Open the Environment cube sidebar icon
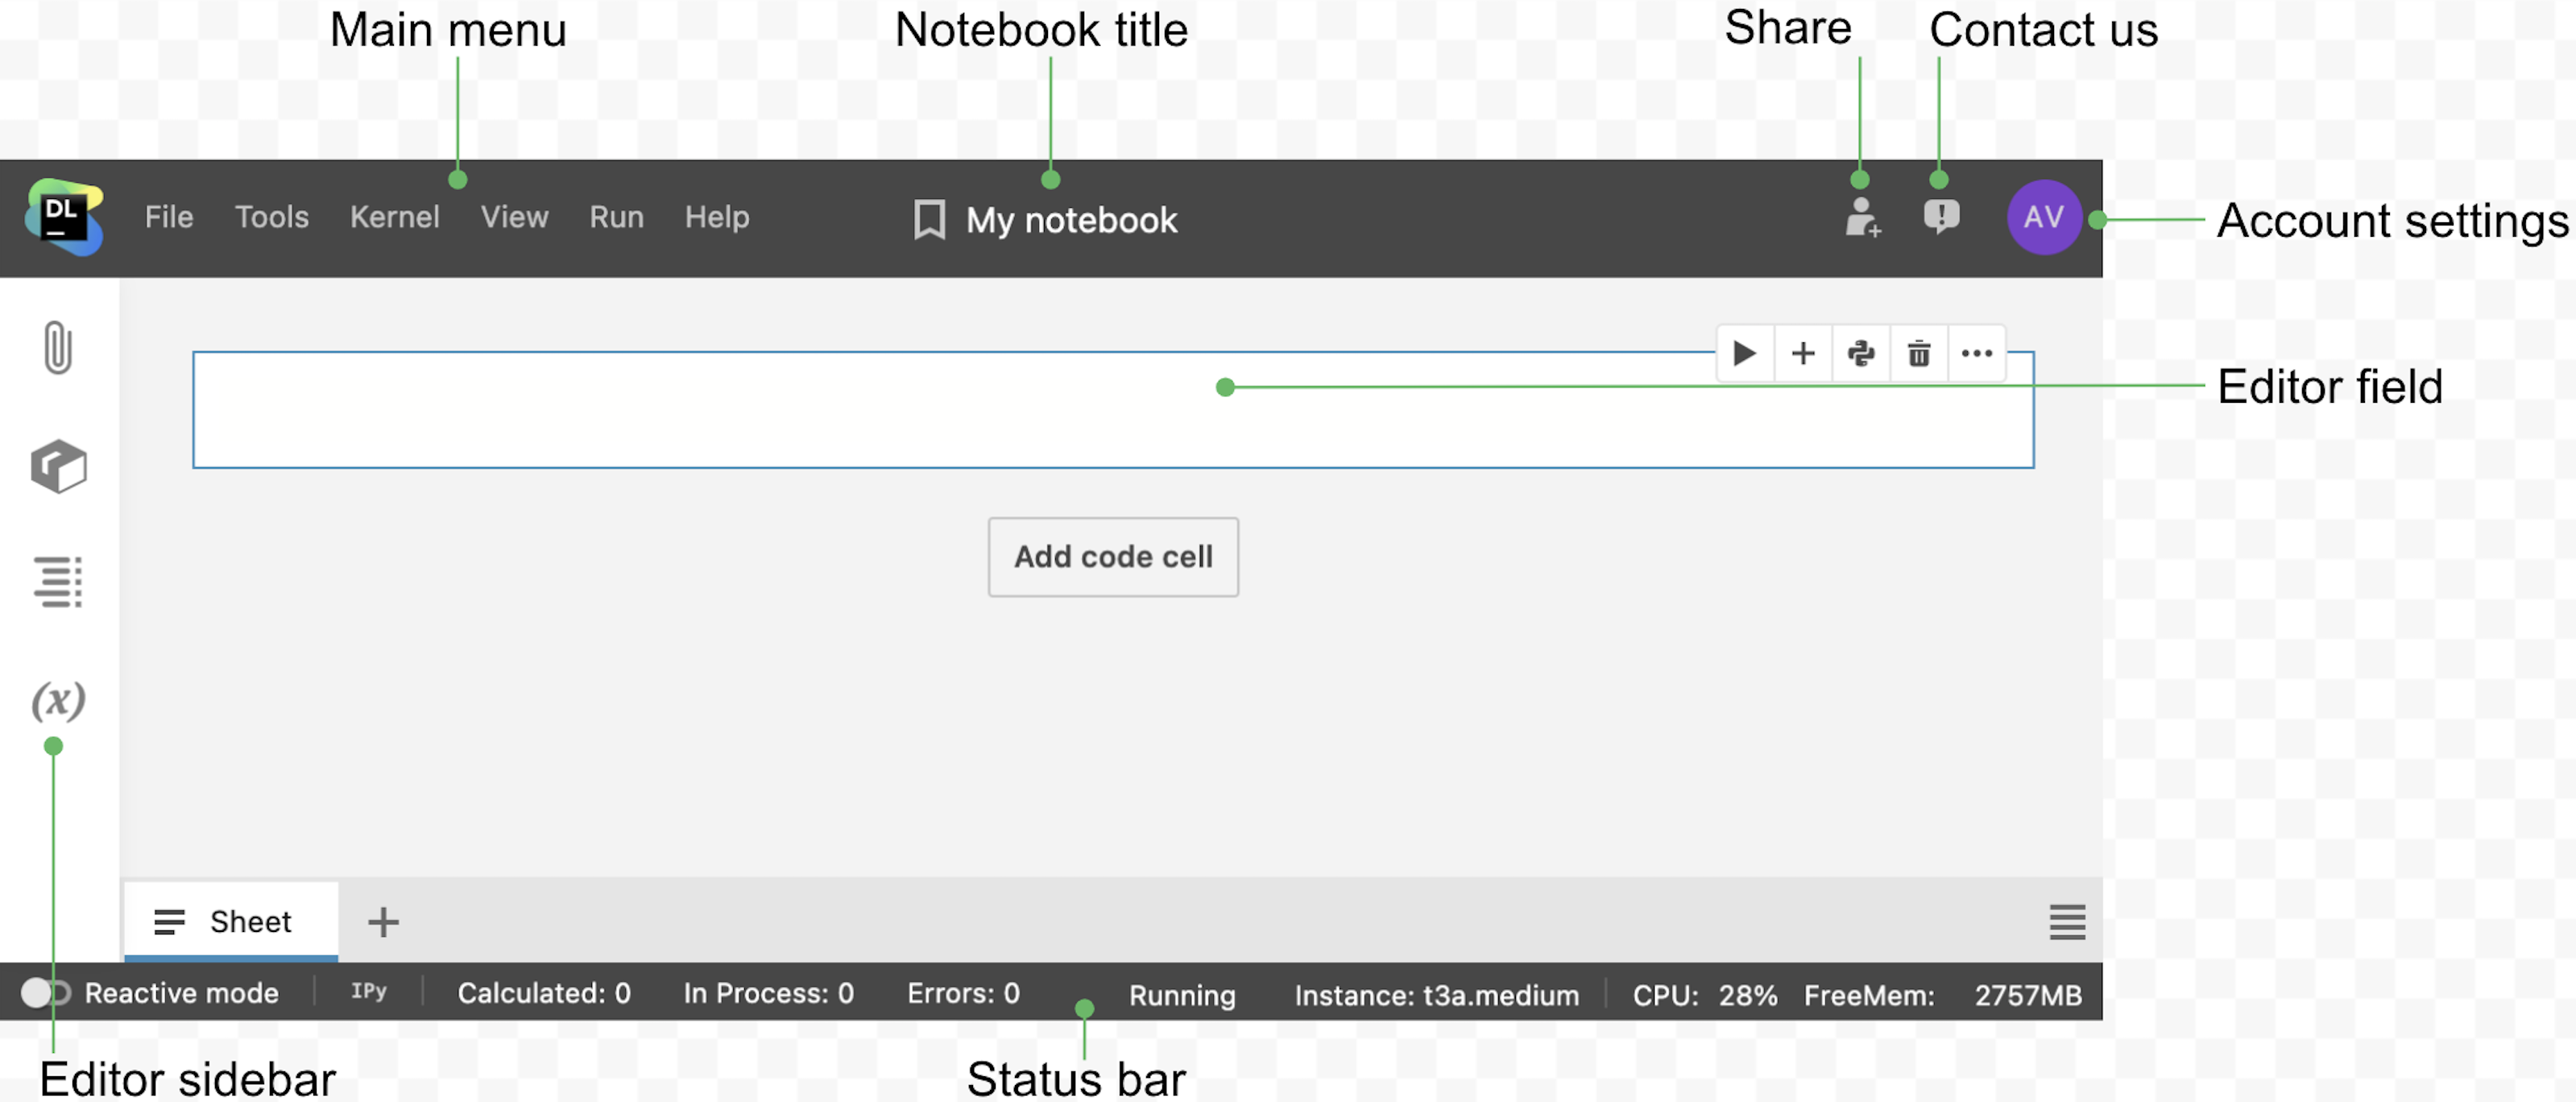Image resolution: width=2576 pixels, height=1102 pixels. [x=58, y=466]
